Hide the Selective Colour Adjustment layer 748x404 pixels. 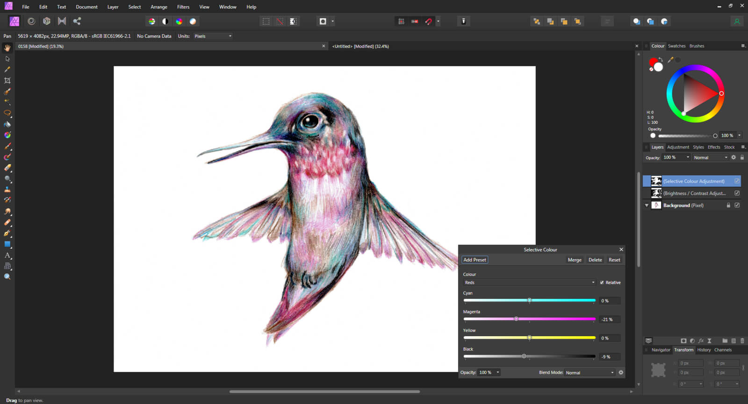[x=737, y=181]
